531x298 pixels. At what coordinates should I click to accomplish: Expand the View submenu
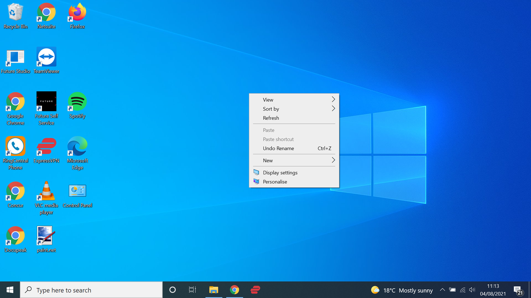(x=293, y=99)
